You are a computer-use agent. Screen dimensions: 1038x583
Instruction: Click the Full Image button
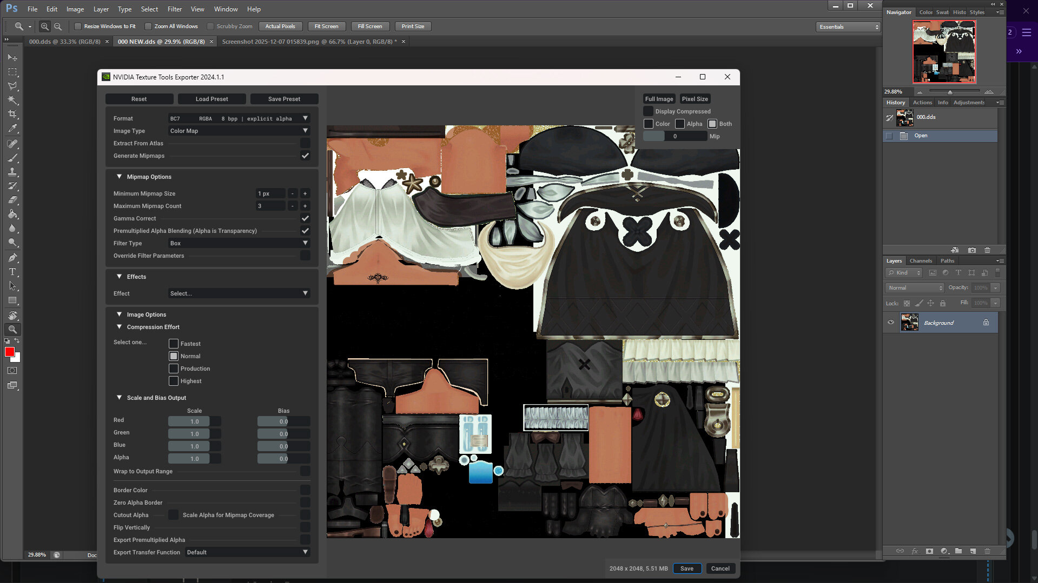pyautogui.click(x=659, y=99)
